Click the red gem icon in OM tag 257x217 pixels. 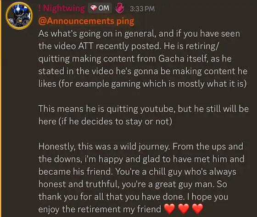(94, 8)
